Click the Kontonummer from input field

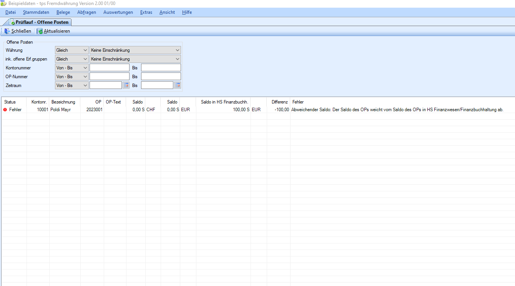110,68
